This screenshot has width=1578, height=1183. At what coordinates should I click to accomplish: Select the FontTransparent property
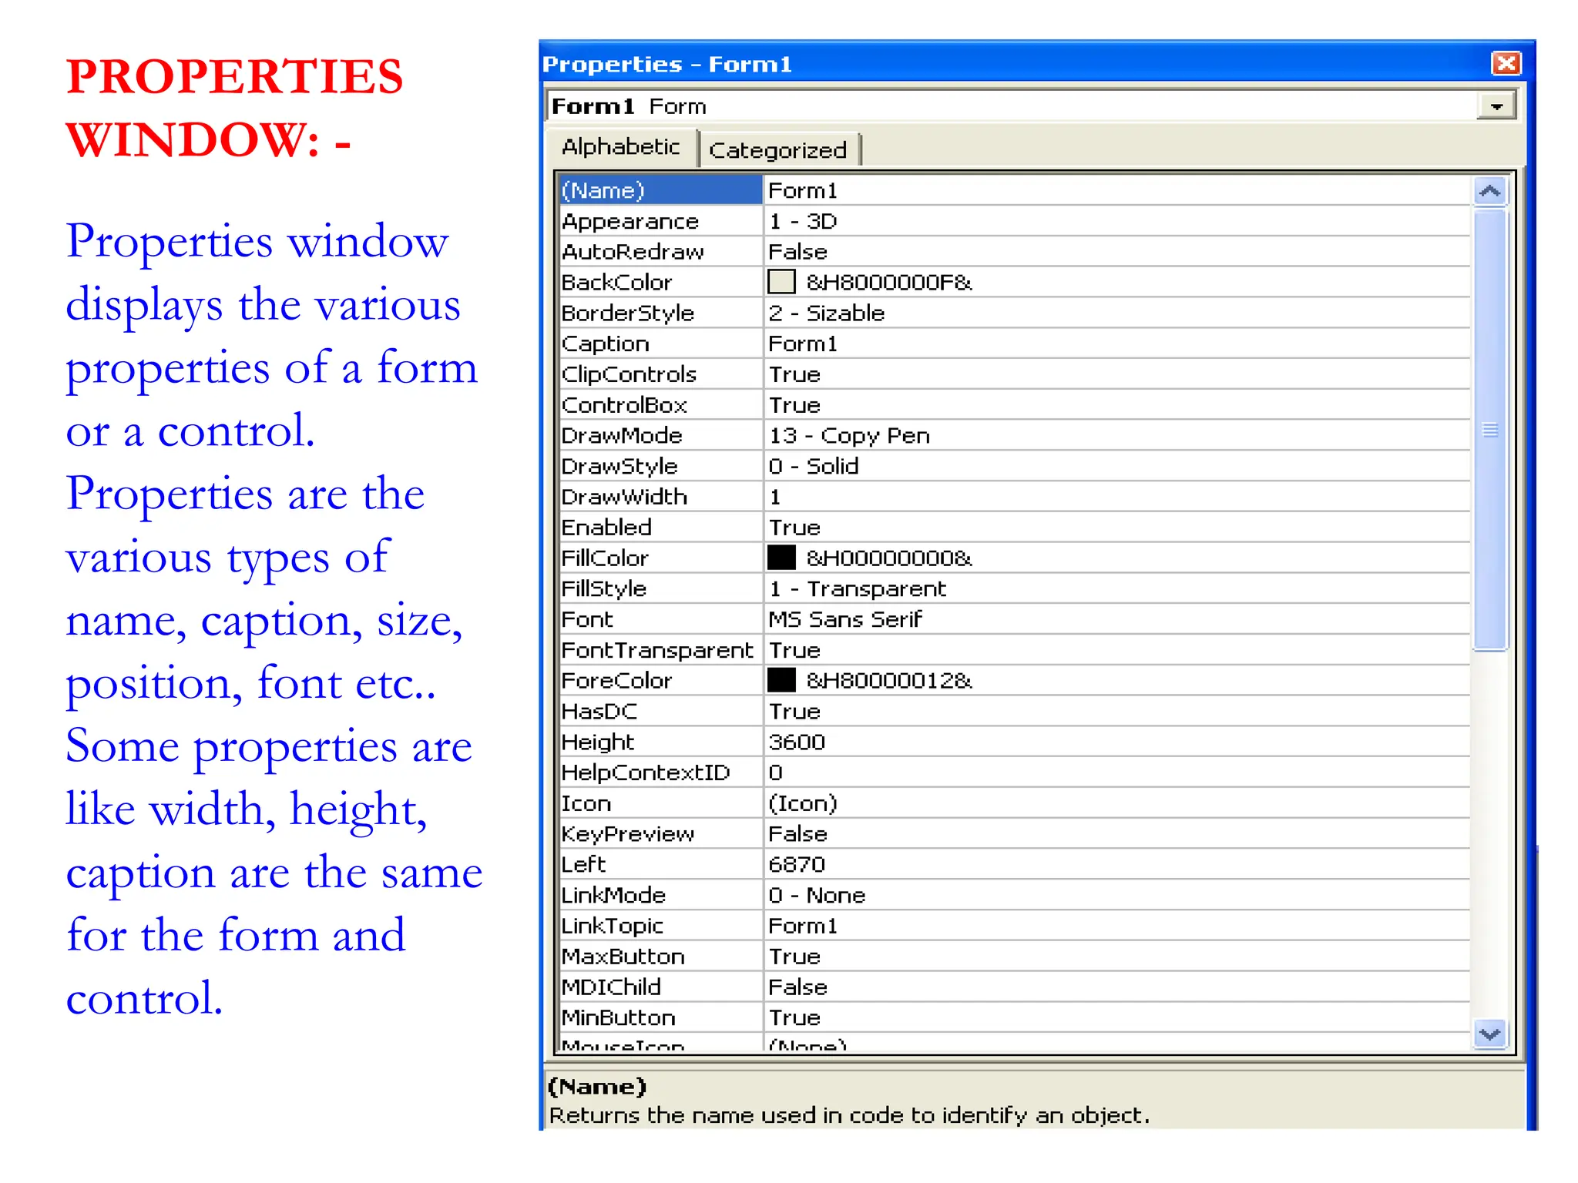coord(661,650)
